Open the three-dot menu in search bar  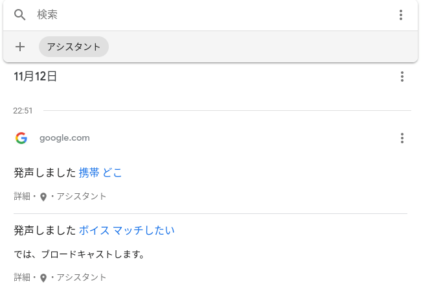tap(400, 15)
